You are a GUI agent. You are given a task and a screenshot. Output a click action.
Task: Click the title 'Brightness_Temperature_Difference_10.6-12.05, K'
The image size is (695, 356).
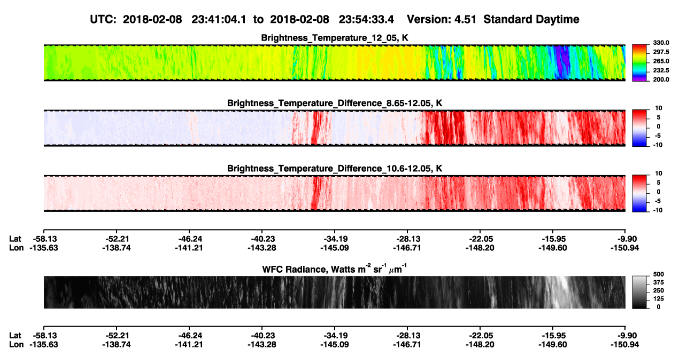335,168
